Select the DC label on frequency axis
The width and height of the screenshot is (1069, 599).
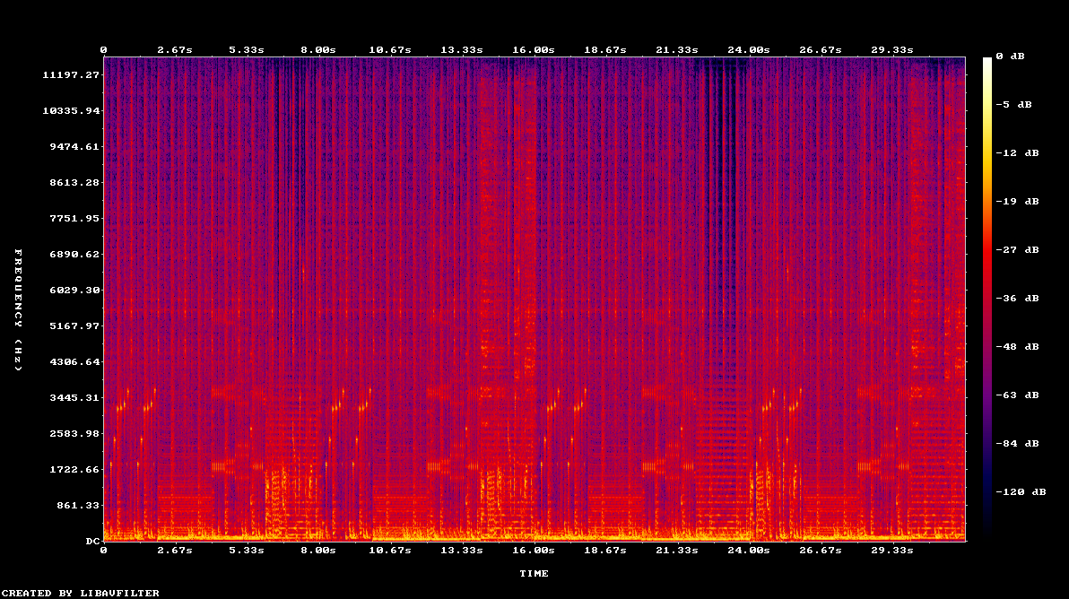tap(92, 541)
